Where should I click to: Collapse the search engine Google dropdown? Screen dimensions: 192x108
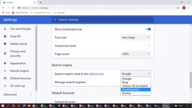(x=136, y=74)
